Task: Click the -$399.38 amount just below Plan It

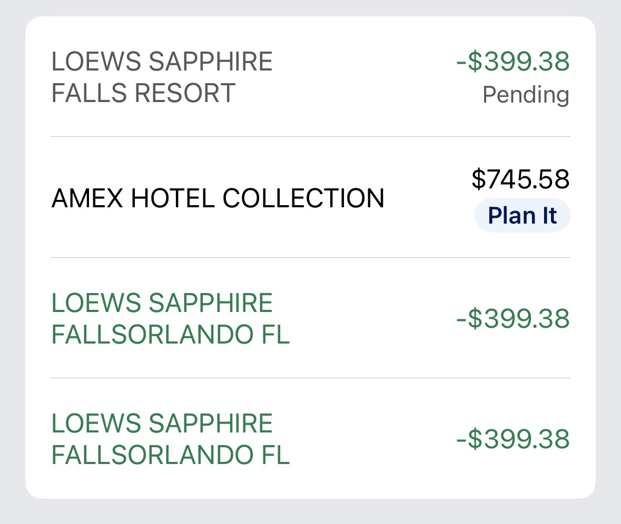Action: 512,319
